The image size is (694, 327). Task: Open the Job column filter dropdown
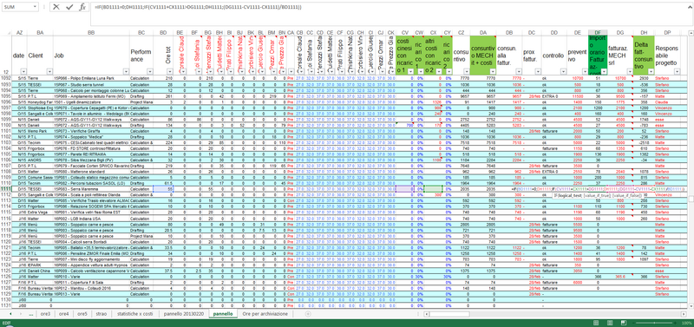[x=126, y=71]
